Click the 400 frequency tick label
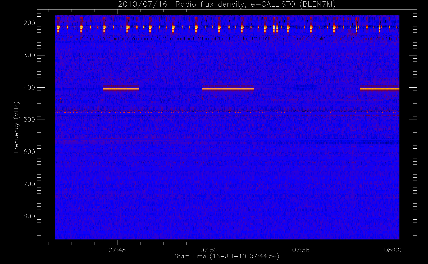The image size is (428, 264). coord(29,87)
